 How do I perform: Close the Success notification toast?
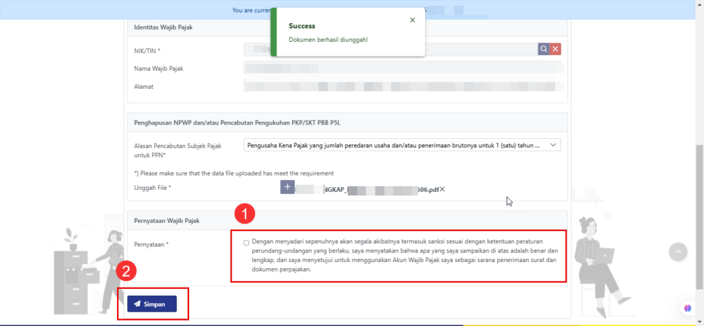point(412,20)
